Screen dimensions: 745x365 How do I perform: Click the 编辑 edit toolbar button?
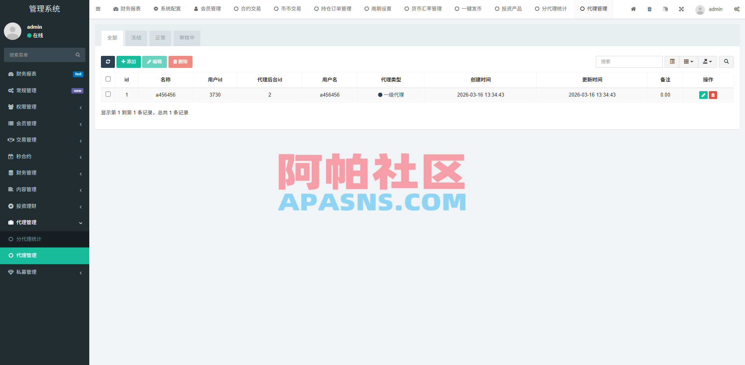click(155, 62)
